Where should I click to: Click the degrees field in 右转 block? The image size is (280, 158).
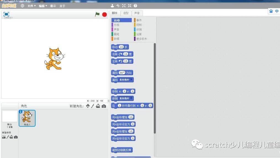(126, 54)
